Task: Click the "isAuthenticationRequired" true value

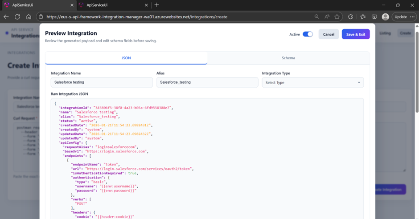Action: (132, 173)
